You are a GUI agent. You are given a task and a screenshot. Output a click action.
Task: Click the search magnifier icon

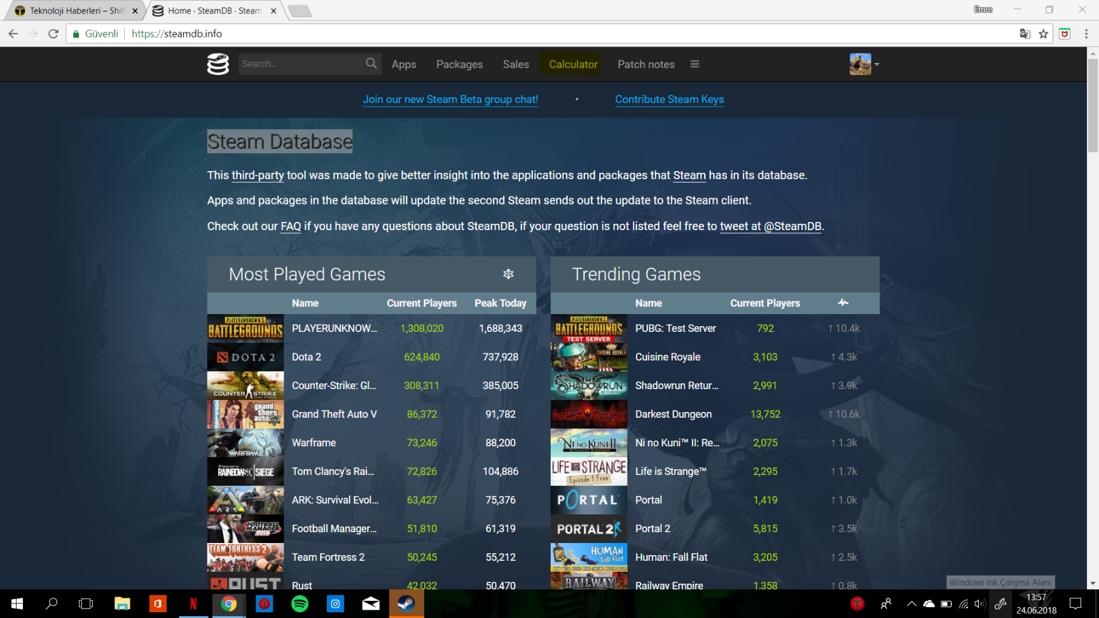[371, 64]
